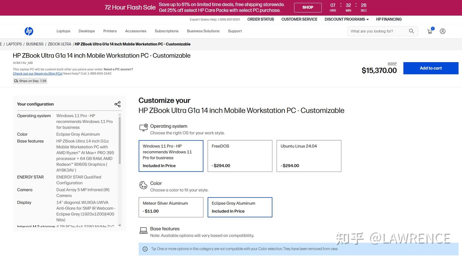Image resolution: width=462 pixels, height=257 pixels.
Task: Open the Subscriptions menu
Action: click(x=167, y=31)
